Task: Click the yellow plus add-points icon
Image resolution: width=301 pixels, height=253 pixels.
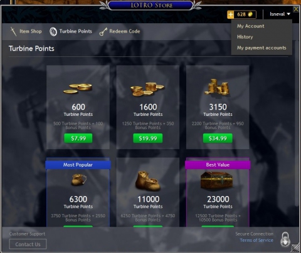Action: pyautogui.click(x=231, y=14)
